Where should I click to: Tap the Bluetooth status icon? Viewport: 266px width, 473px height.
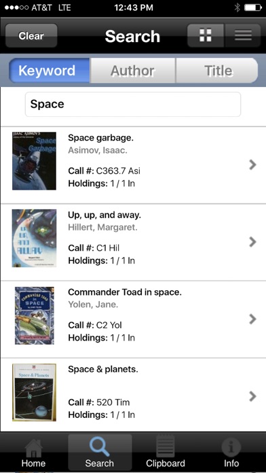click(237, 8)
